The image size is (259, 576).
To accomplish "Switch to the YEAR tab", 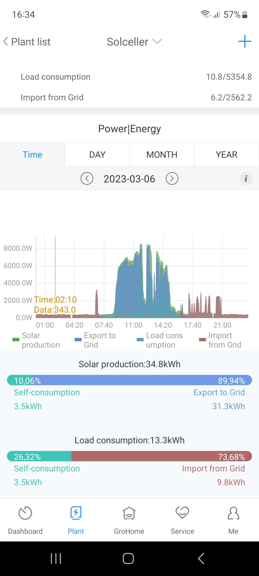I will 226,155.
